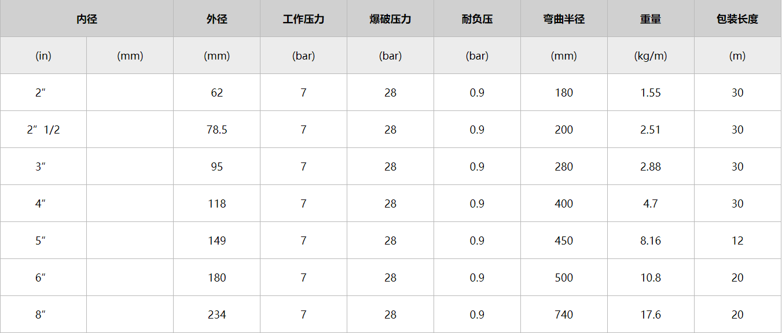Select the 包装长度 header cell
This screenshot has height=333, width=782.
click(737, 19)
